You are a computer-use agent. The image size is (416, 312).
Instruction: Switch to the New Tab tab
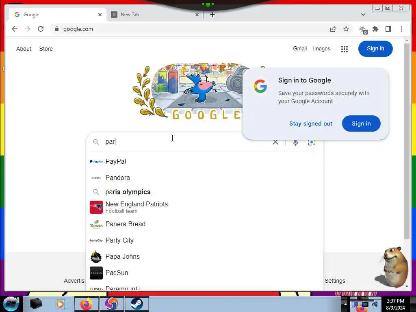[x=155, y=15]
